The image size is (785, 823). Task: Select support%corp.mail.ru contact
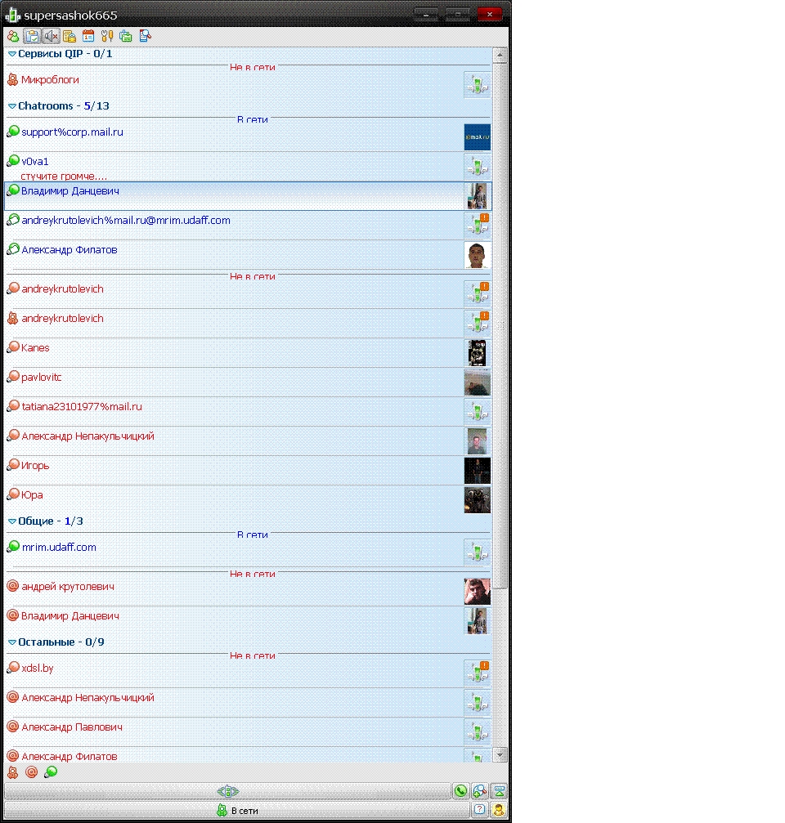[x=248, y=137]
